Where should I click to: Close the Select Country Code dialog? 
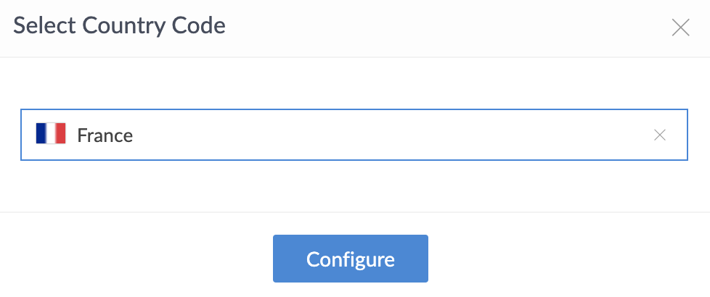(680, 28)
